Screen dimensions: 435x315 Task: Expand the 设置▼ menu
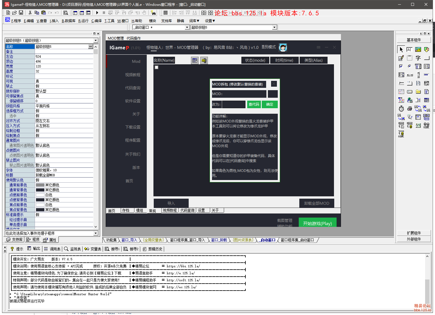pos(210,21)
